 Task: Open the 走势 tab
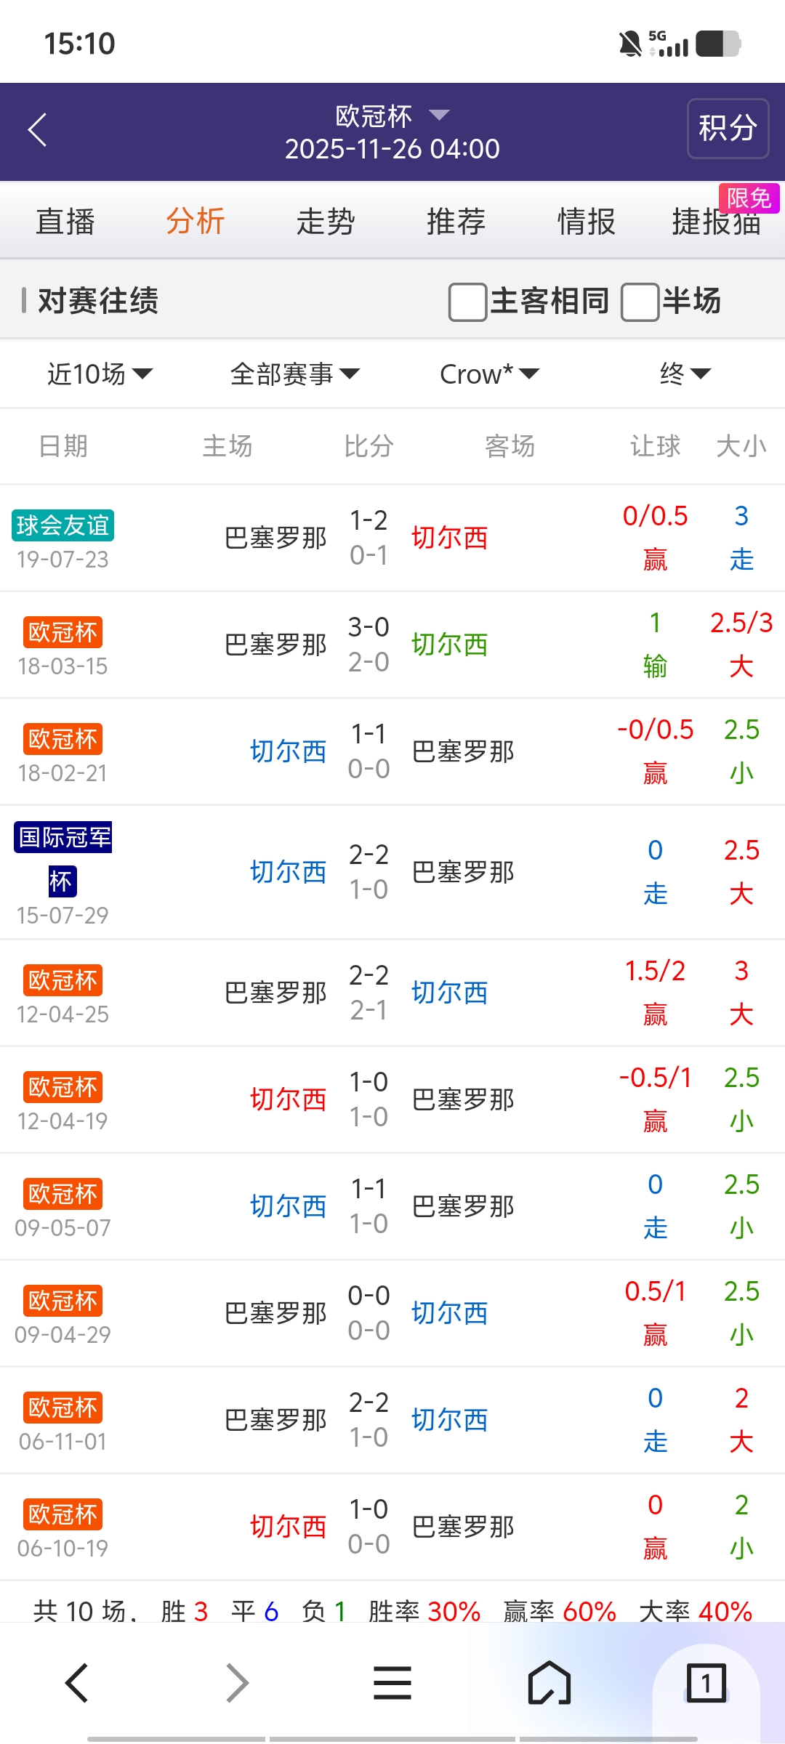(325, 221)
